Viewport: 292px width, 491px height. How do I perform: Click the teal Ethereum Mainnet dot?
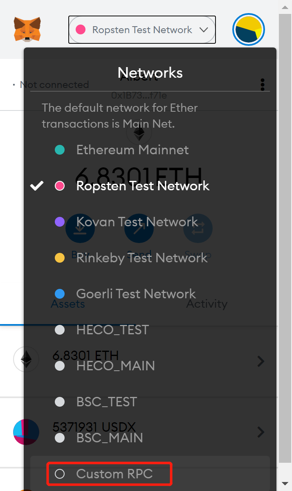60,150
